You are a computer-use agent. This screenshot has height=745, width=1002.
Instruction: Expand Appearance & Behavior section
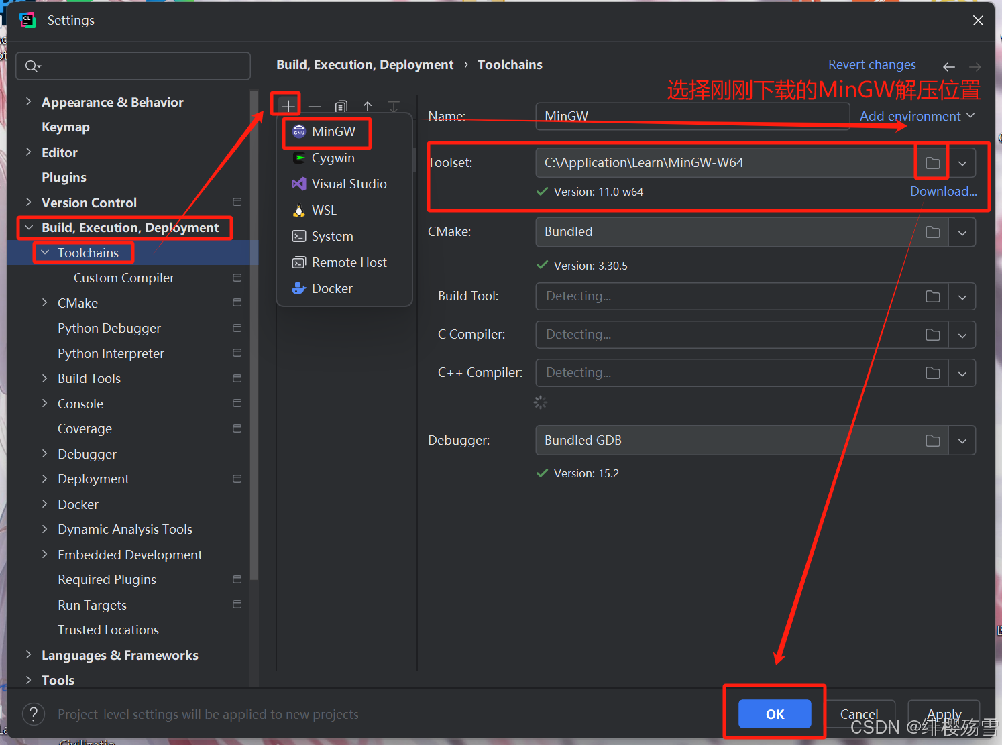[28, 101]
